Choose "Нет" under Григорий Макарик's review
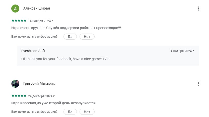Image resolution: width=209 pixels, height=117 pixels. tap(87, 112)
